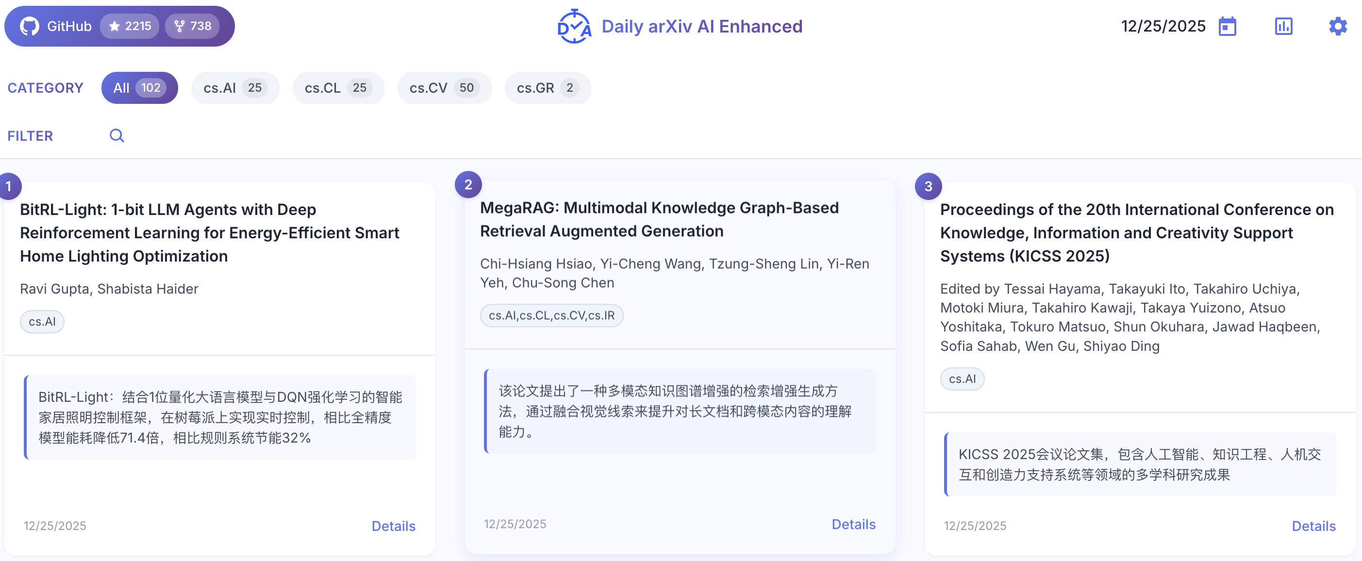Open Details for BitRL-Light paper
Viewport: 1362px width, 561px height.
pos(393,526)
